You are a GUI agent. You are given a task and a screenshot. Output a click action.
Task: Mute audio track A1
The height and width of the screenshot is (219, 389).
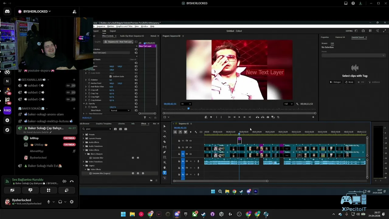click(x=191, y=161)
